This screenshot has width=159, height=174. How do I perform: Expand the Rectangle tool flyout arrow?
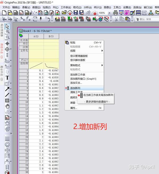[x=11, y=100]
